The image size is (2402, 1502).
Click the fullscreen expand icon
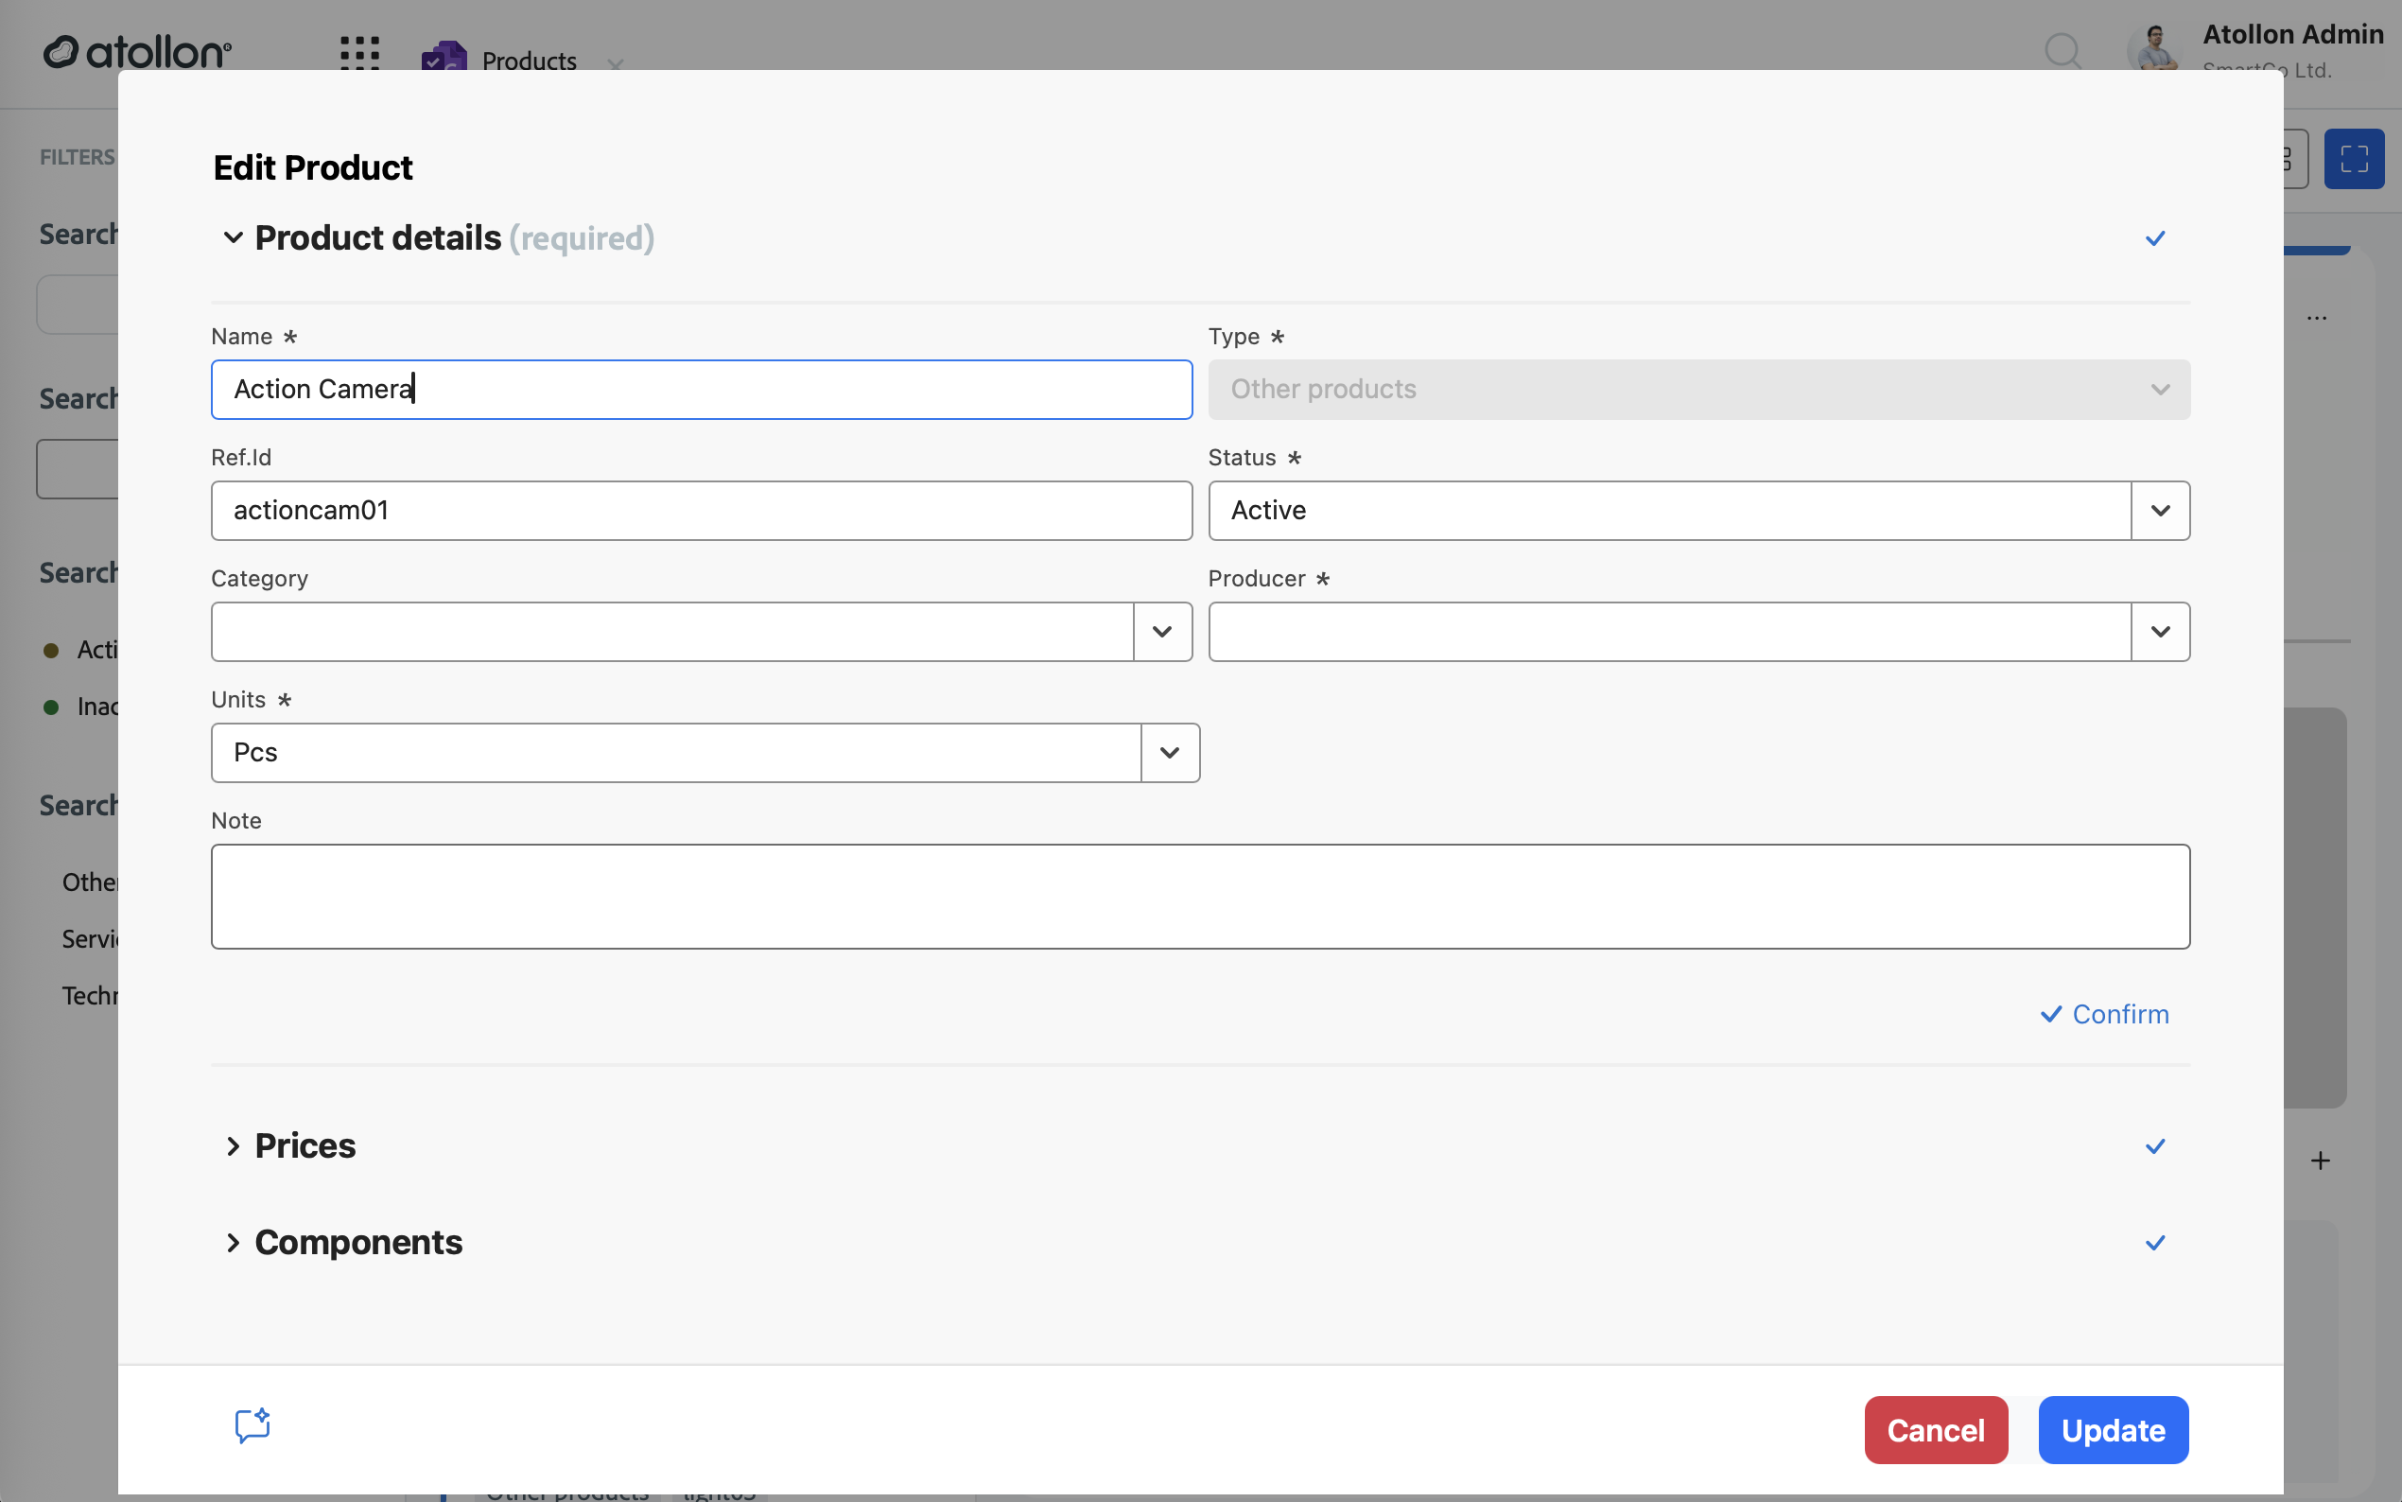[2354, 159]
